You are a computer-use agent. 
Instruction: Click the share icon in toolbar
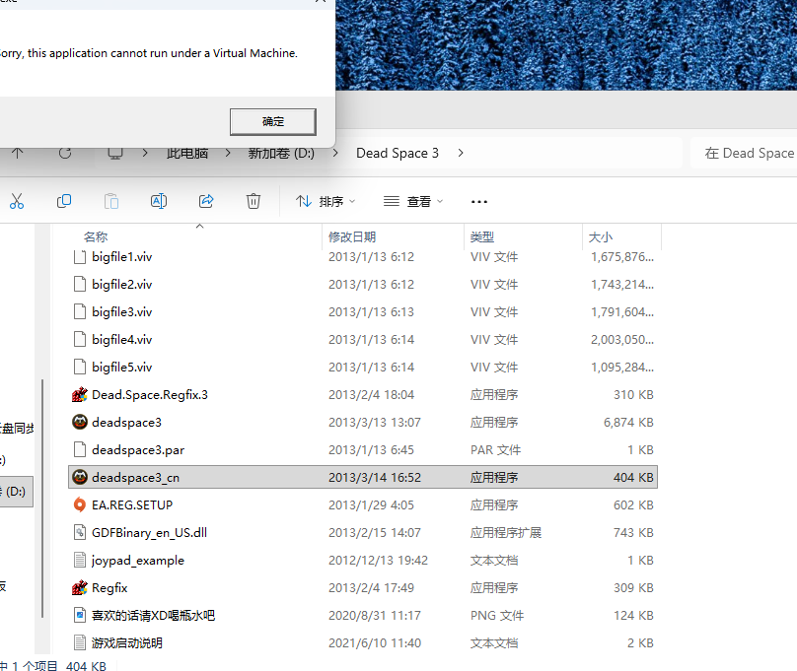point(206,201)
